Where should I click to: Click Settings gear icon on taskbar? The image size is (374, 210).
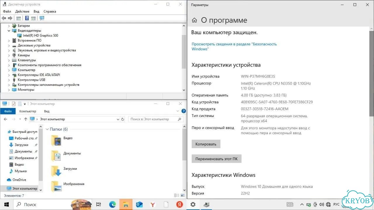193,204
